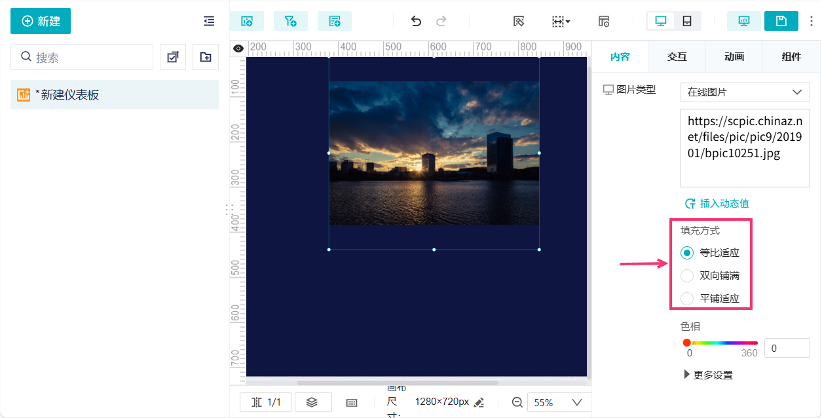Click the layout settings icon
822x418 pixels.
point(604,21)
